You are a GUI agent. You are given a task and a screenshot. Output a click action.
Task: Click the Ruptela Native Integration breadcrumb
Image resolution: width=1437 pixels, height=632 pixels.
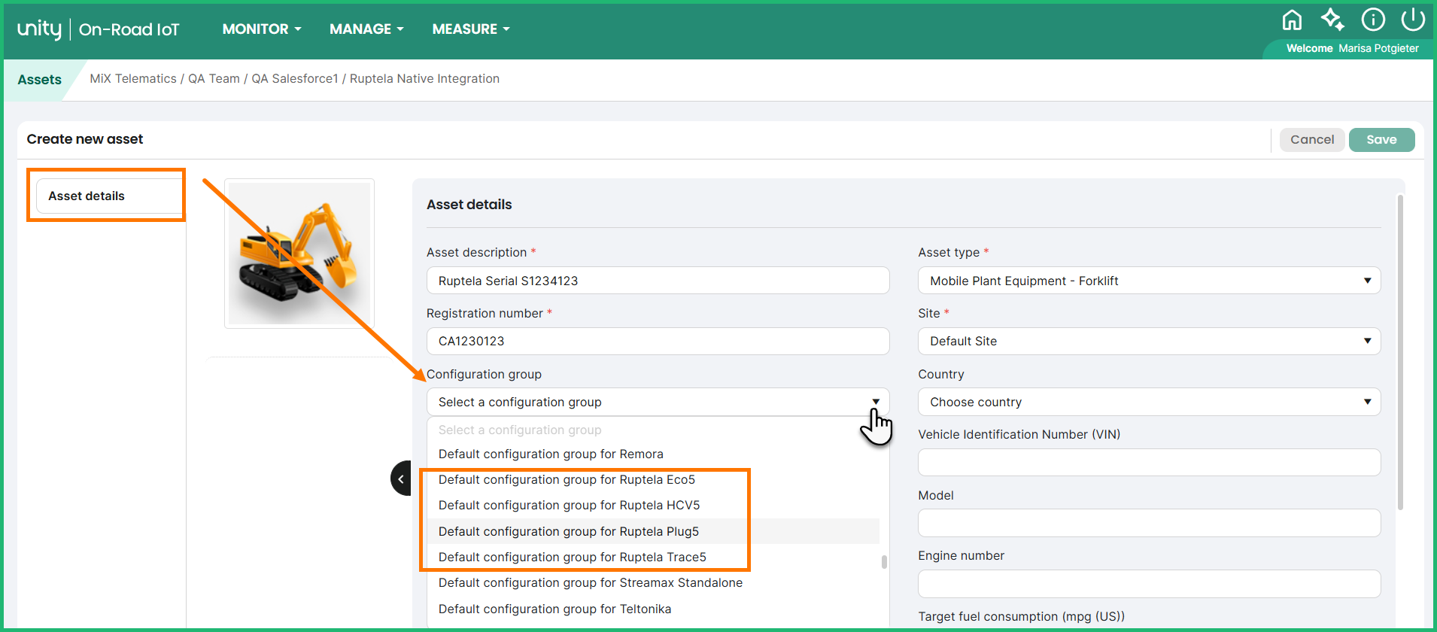[x=424, y=79]
